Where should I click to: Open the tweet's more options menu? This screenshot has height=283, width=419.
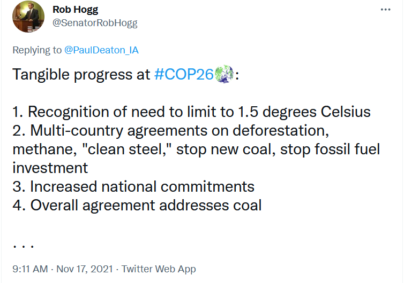tap(385, 10)
